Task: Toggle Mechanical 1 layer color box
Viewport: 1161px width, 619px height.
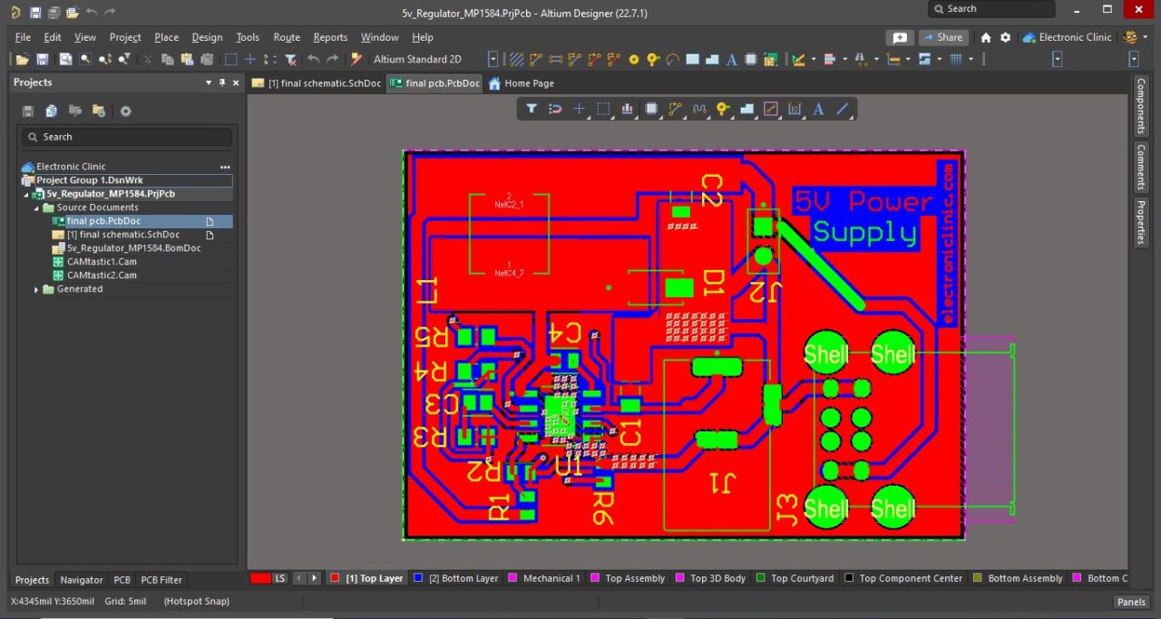Action: click(512, 578)
